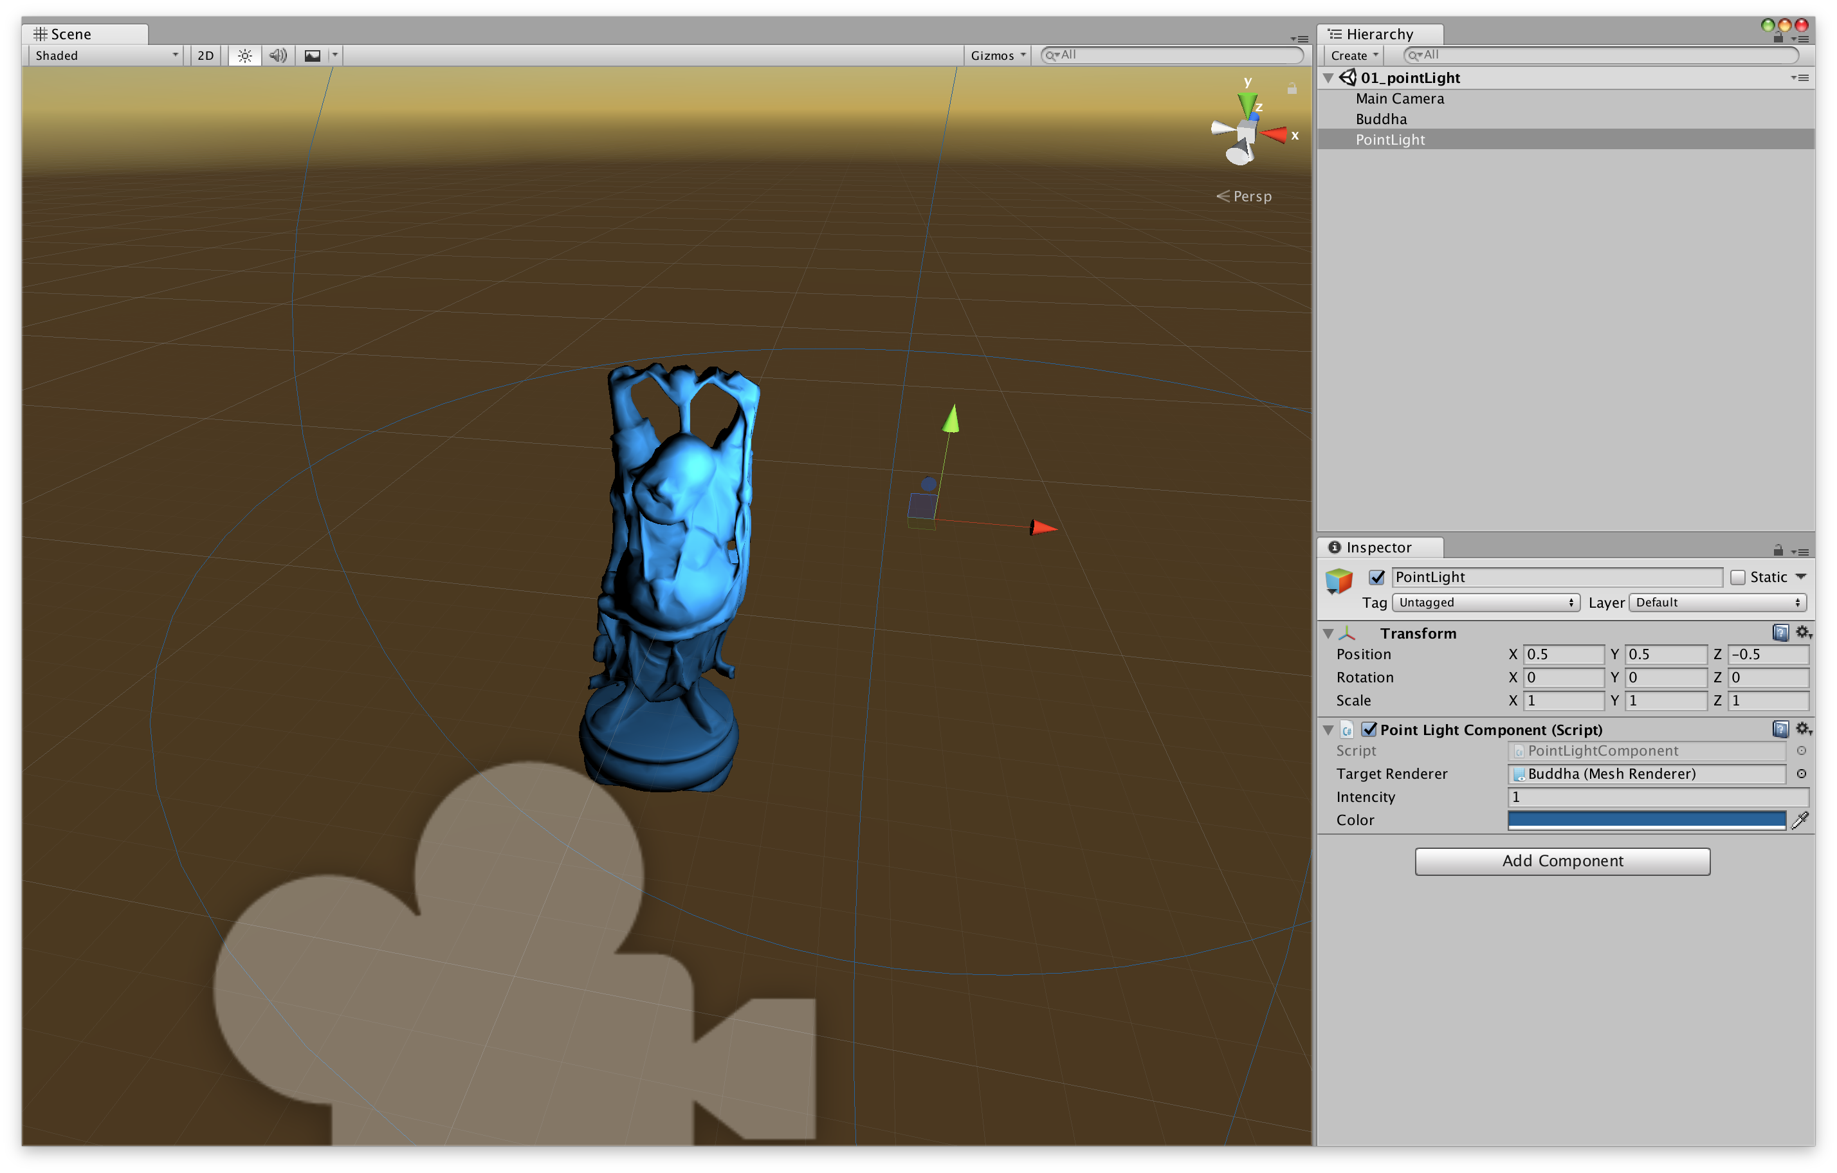The height and width of the screenshot is (1173, 1837).
Task: Open the Gizmos dropdown
Action: (x=996, y=54)
